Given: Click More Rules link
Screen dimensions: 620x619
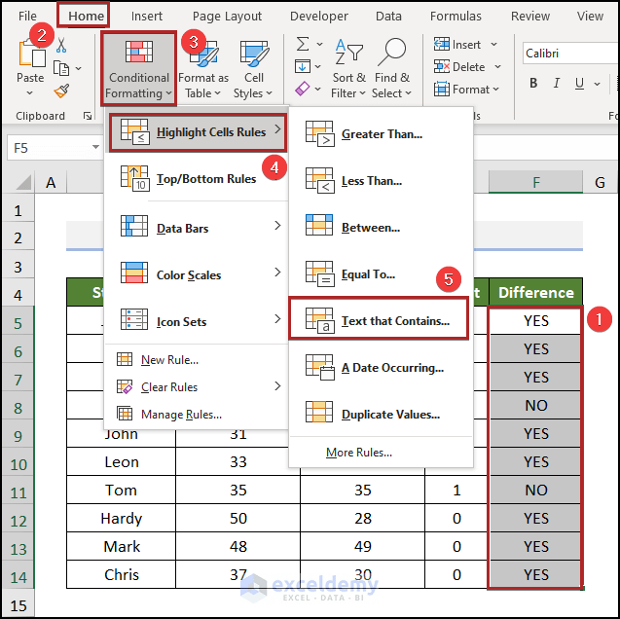Looking at the screenshot, I should click(359, 453).
